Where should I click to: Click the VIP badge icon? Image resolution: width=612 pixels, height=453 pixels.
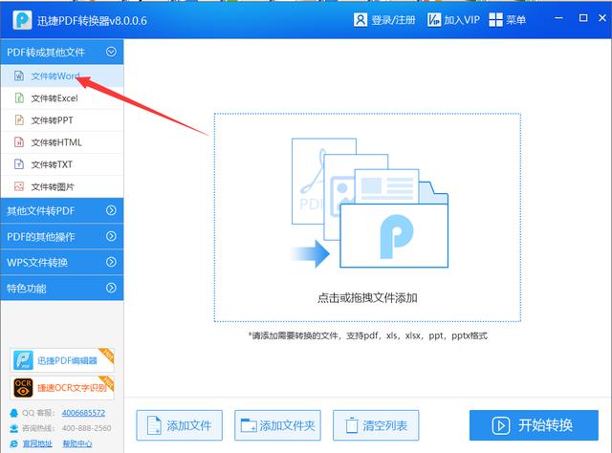tap(434, 19)
